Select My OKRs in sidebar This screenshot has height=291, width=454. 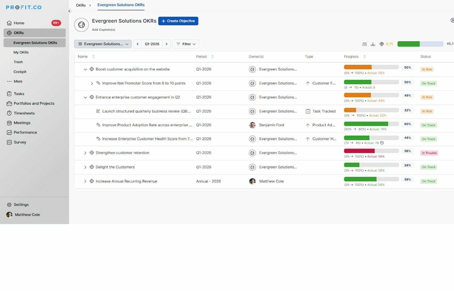click(21, 52)
